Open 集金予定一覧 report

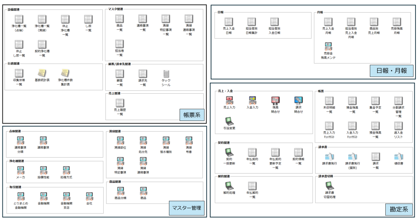point(376,101)
